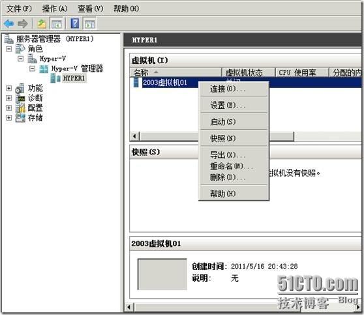Click the bottom pane right scroll arrow
Image resolution: width=364 pixels, height=315 pixels.
[x=359, y=307]
